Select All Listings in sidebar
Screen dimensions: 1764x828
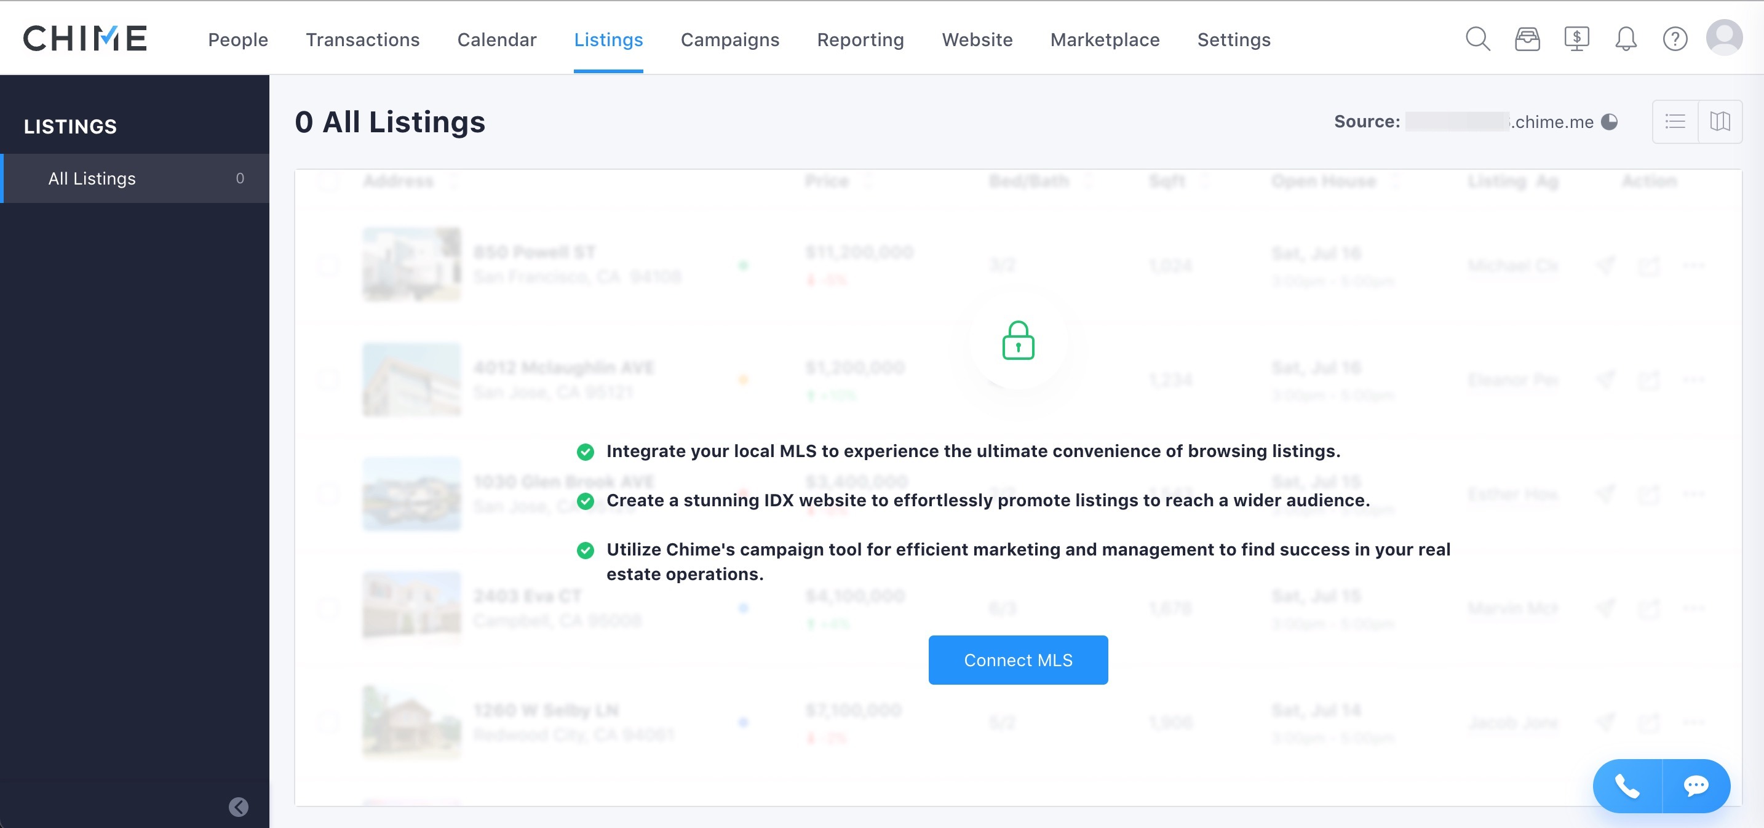point(135,178)
